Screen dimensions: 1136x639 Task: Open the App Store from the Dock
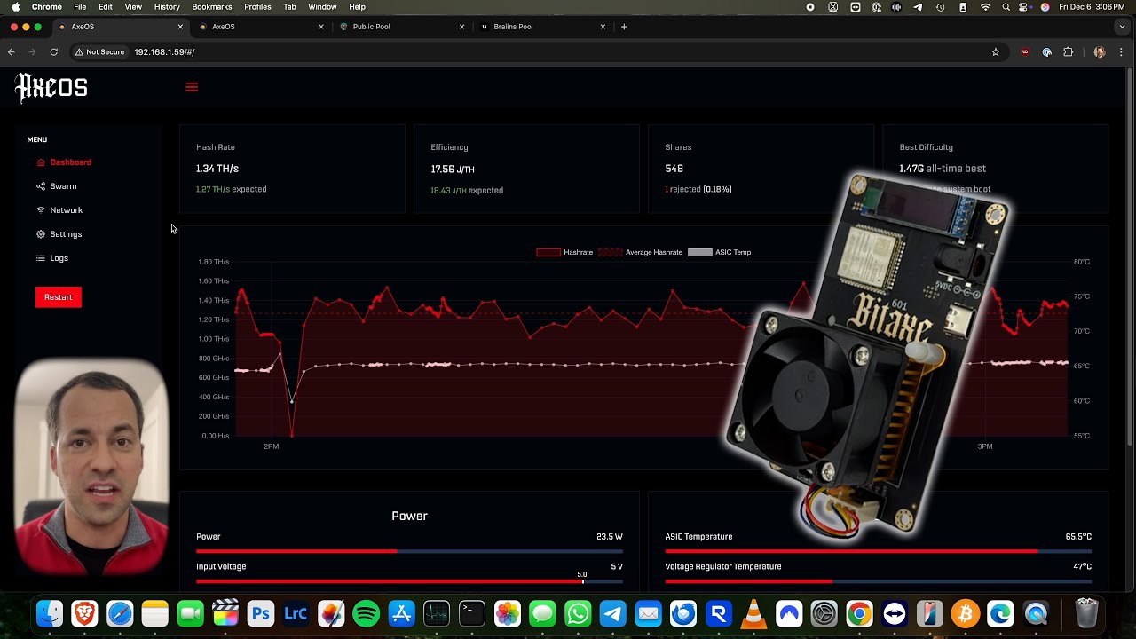pyautogui.click(x=401, y=613)
